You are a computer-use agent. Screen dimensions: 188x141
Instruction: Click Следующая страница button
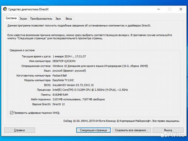point(93,130)
